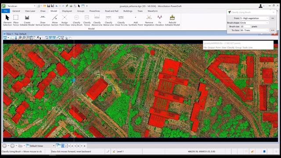
Task: Open the user account icon in title bar
Action: (x=260, y=6)
